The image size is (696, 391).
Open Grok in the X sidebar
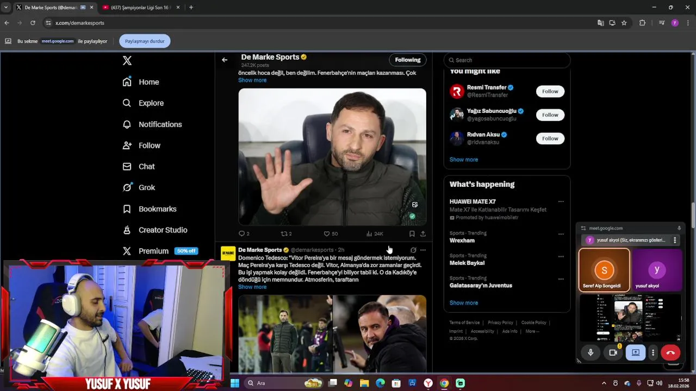139,188
